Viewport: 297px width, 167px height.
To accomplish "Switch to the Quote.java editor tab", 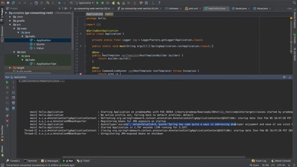I will (x=240, y=8).
